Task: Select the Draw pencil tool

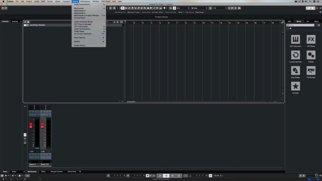Action: [x=129, y=8]
